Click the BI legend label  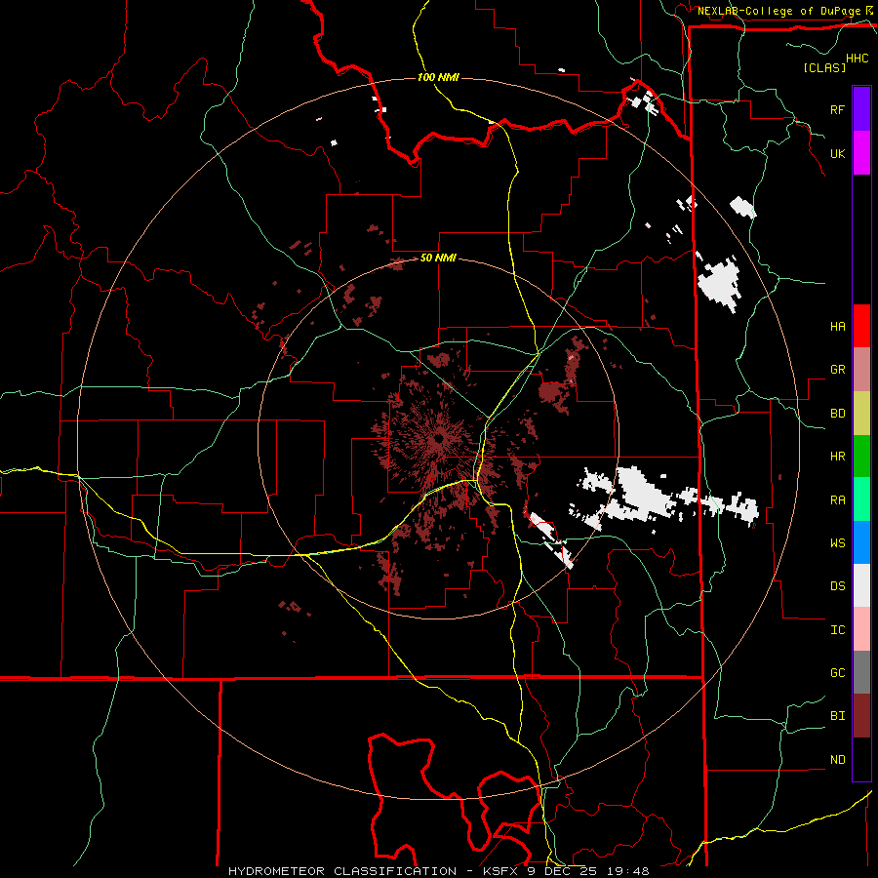837,716
